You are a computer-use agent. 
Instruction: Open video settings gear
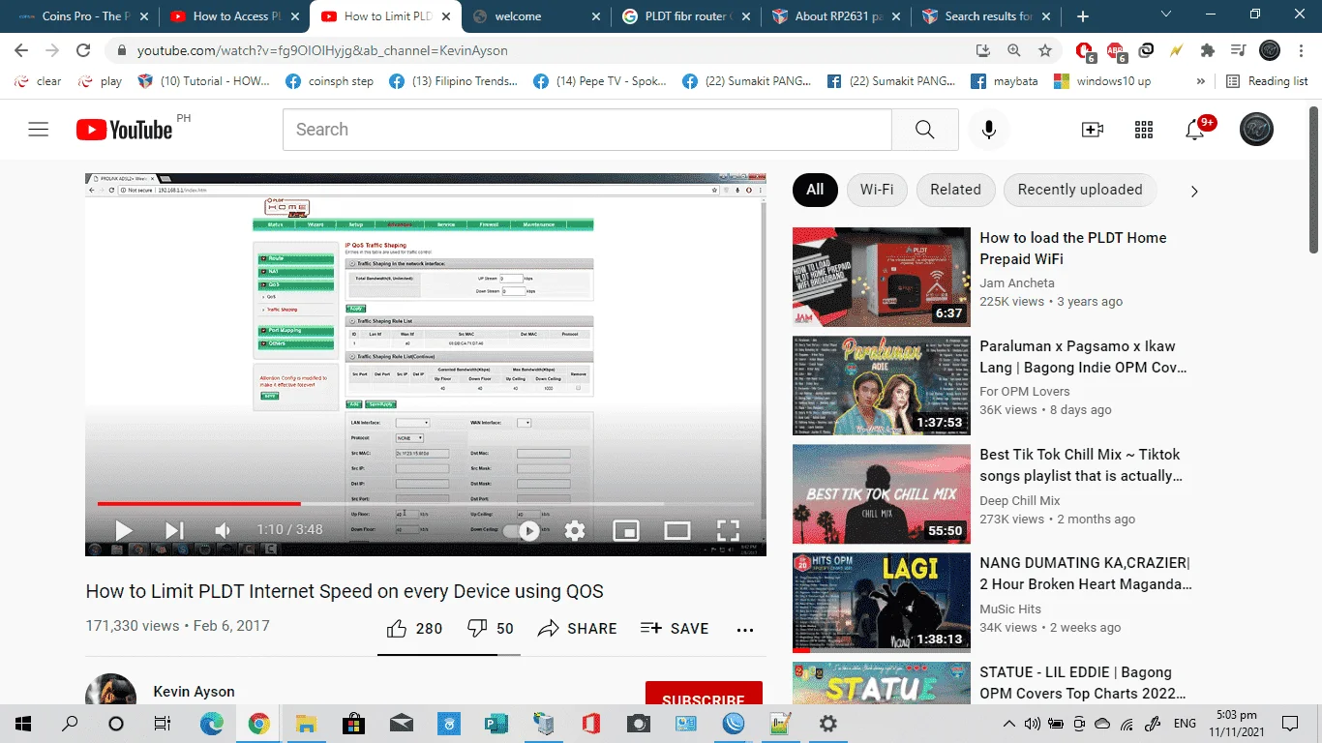575,530
